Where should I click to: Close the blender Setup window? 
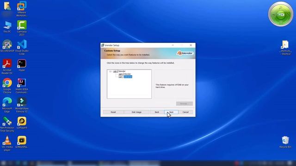pos(191,45)
